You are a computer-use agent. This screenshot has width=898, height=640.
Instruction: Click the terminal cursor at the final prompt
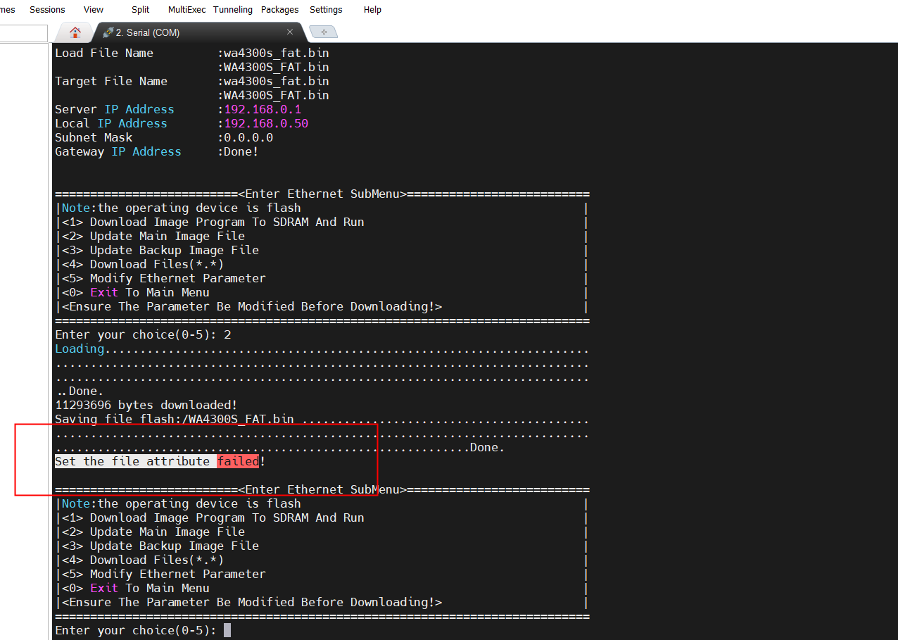coord(227,630)
